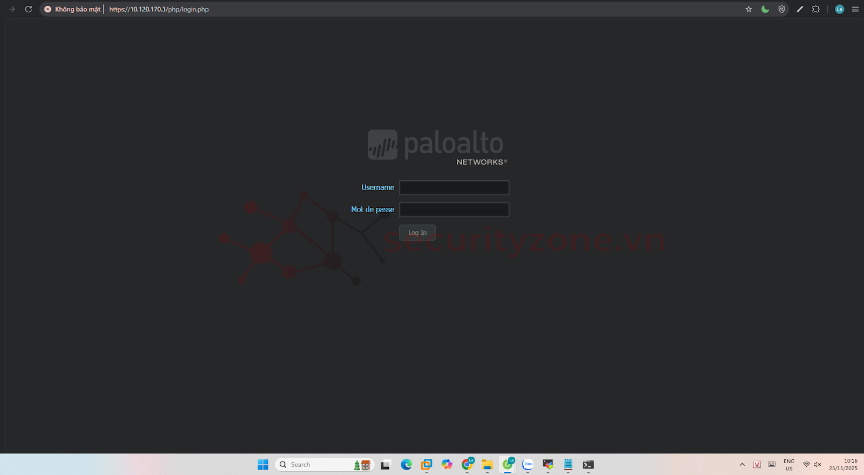Click the pen icon in browser toolbar

point(800,9)
